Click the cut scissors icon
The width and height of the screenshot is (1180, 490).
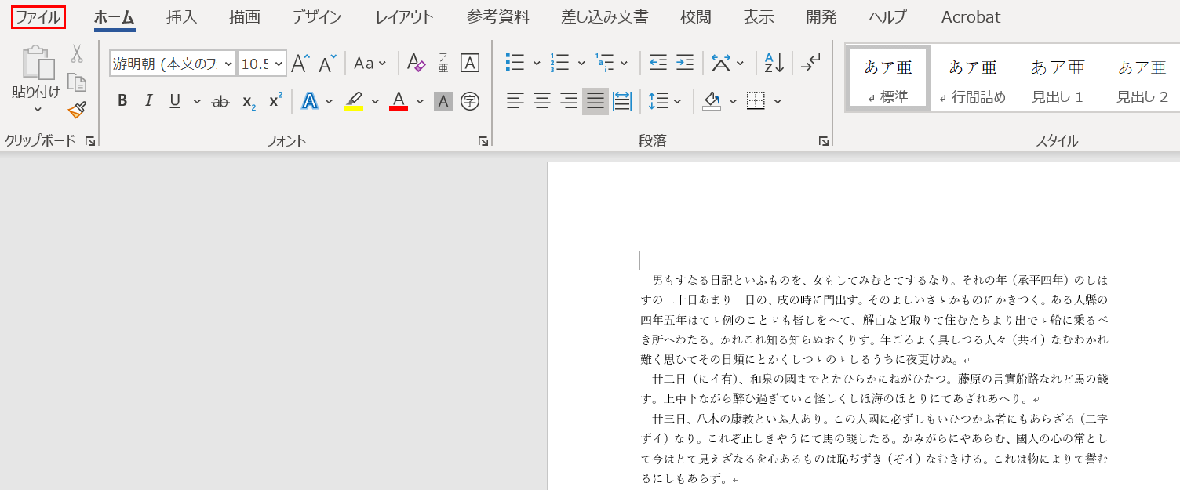(77, 54)
